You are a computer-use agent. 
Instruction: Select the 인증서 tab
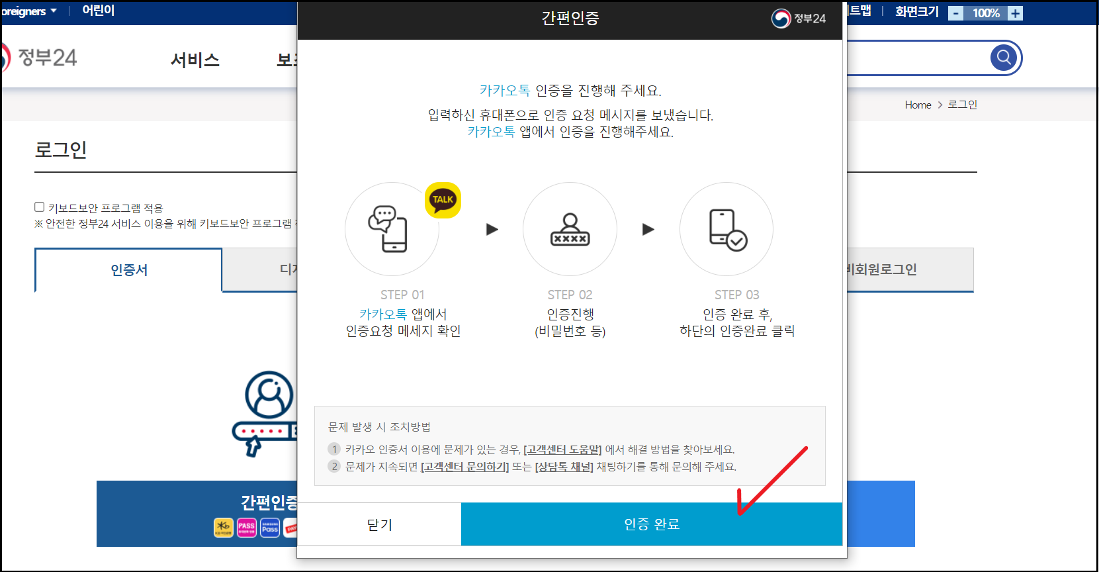coord(129,270)
